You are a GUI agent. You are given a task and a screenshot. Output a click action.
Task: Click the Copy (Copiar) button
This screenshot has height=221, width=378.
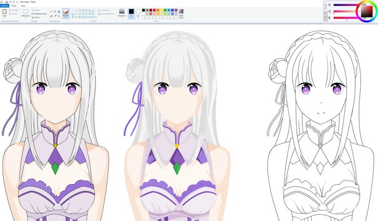tap(13, 14)
